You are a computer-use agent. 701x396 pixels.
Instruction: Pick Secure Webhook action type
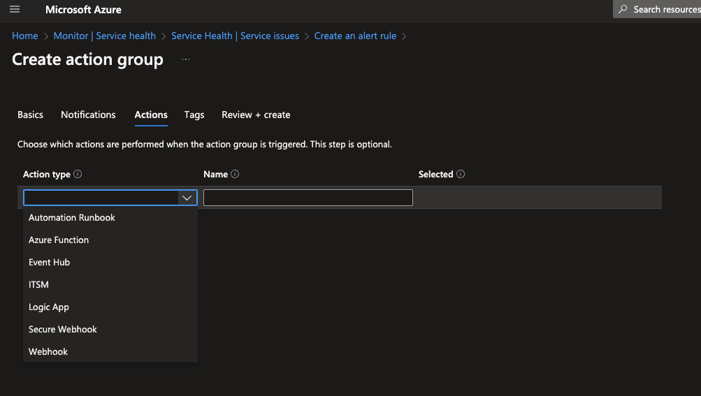[110, 330]
